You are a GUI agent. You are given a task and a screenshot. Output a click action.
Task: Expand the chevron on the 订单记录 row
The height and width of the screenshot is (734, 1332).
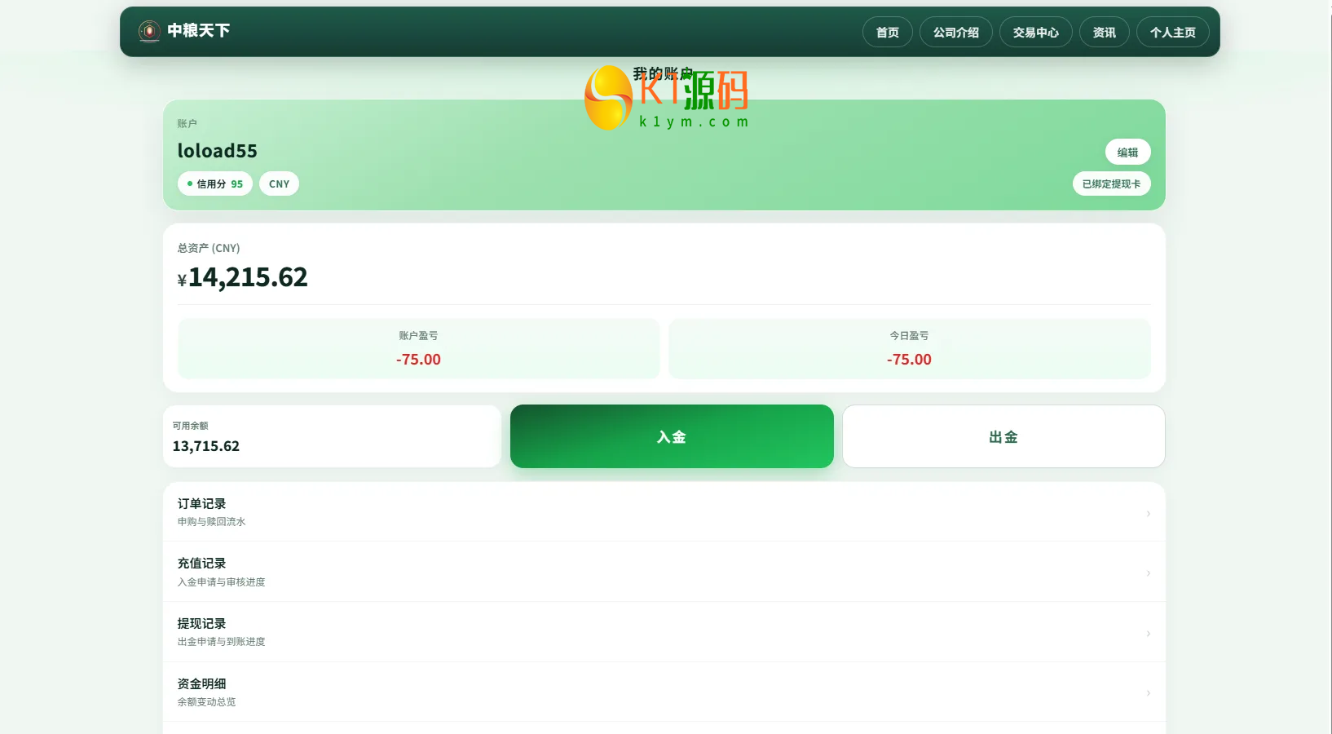[x=1148, y=513]
